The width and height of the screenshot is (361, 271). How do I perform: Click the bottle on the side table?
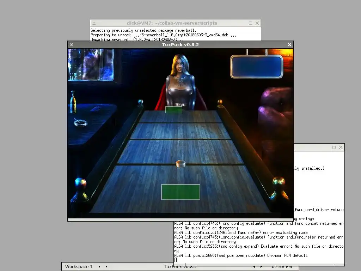click(x=73, y=102)
